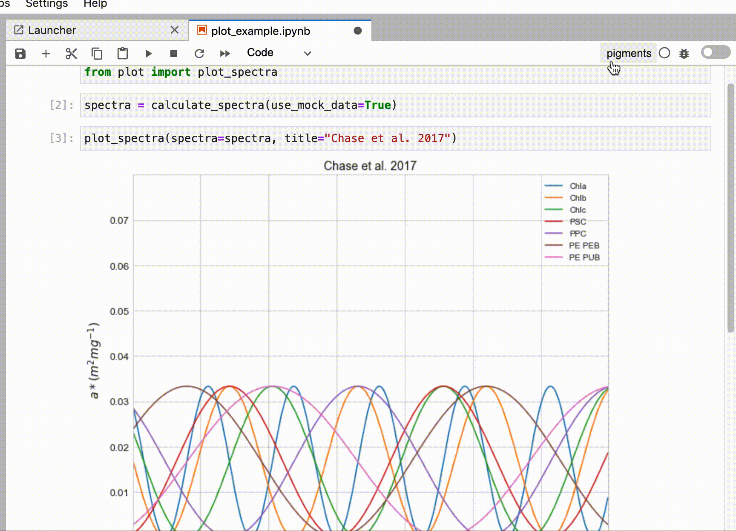Paste cells from clipboard
Screen dimensions: 736x531
point(123,53)
